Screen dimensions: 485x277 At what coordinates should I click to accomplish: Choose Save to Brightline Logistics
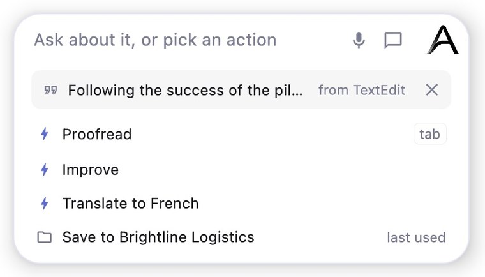tap(241, 237)
